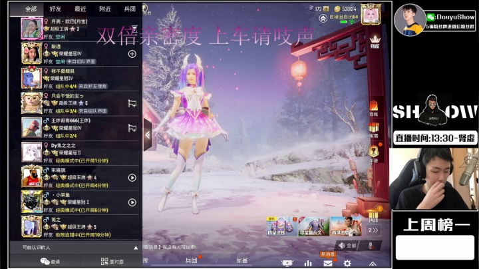Click the rank-up chevron icon beside the player name
The width and height of the screenshot is (479, 269).
323,19
